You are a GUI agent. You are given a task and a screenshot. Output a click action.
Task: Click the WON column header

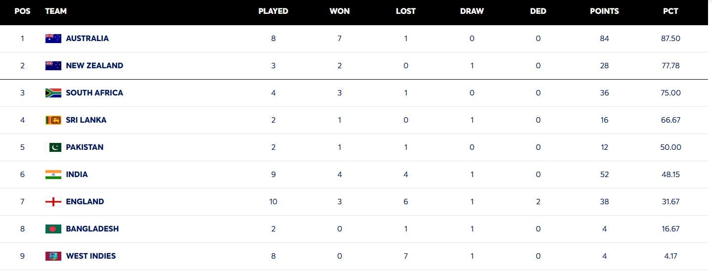pos(339,11)
